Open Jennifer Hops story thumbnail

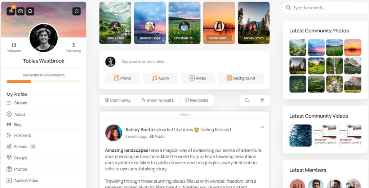(x=150, y=23)
